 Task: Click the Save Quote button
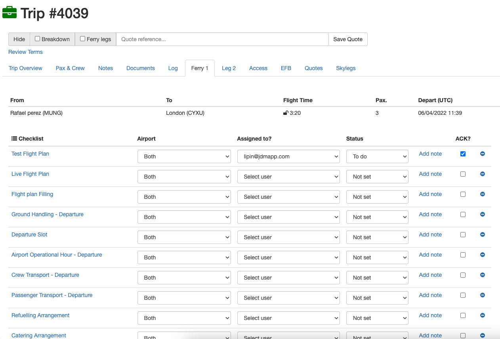click(x=347, y=39)
